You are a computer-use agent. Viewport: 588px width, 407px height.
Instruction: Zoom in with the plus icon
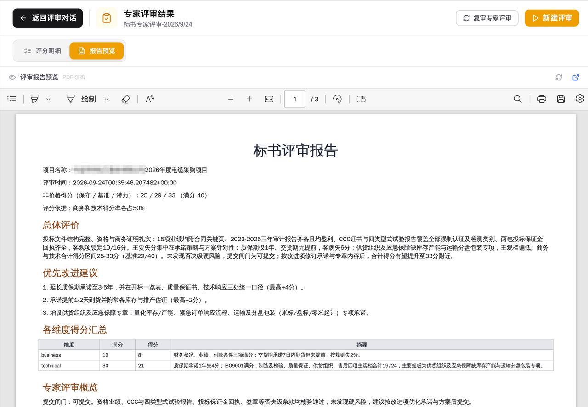tap(249, 99)
